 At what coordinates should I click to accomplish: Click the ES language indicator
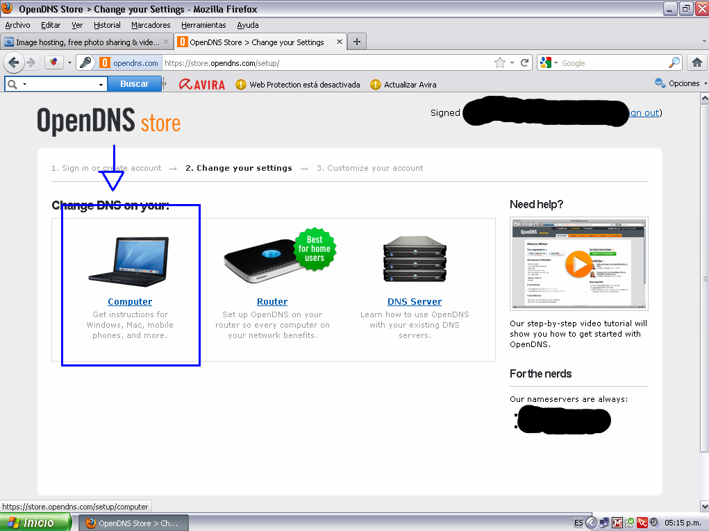(x=578, y=523)
